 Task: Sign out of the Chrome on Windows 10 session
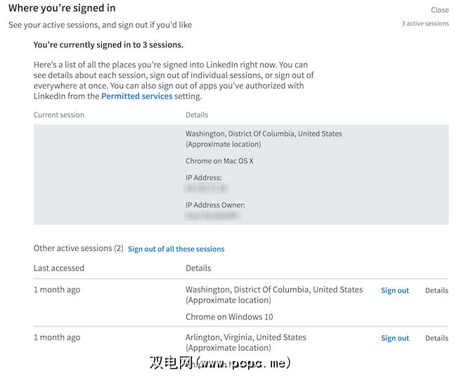[x=394, y=290]
